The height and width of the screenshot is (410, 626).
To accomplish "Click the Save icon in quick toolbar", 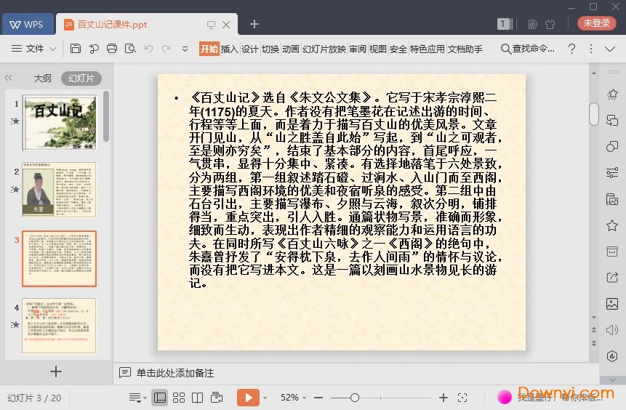I will click(76, 49).
